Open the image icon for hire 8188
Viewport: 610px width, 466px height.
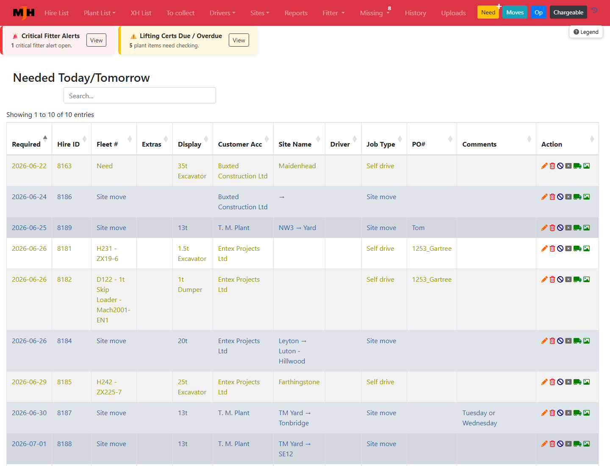click(x=587, y=444)
